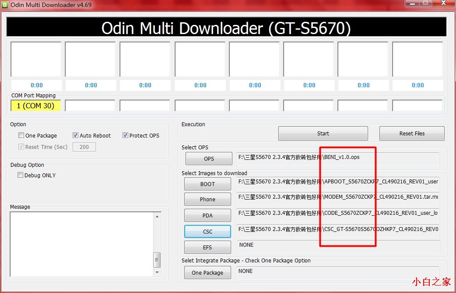Click the Reset Time value field showing 200
Image resolution: width=456 pixels, height=293 pixels.
click(84, 147)
